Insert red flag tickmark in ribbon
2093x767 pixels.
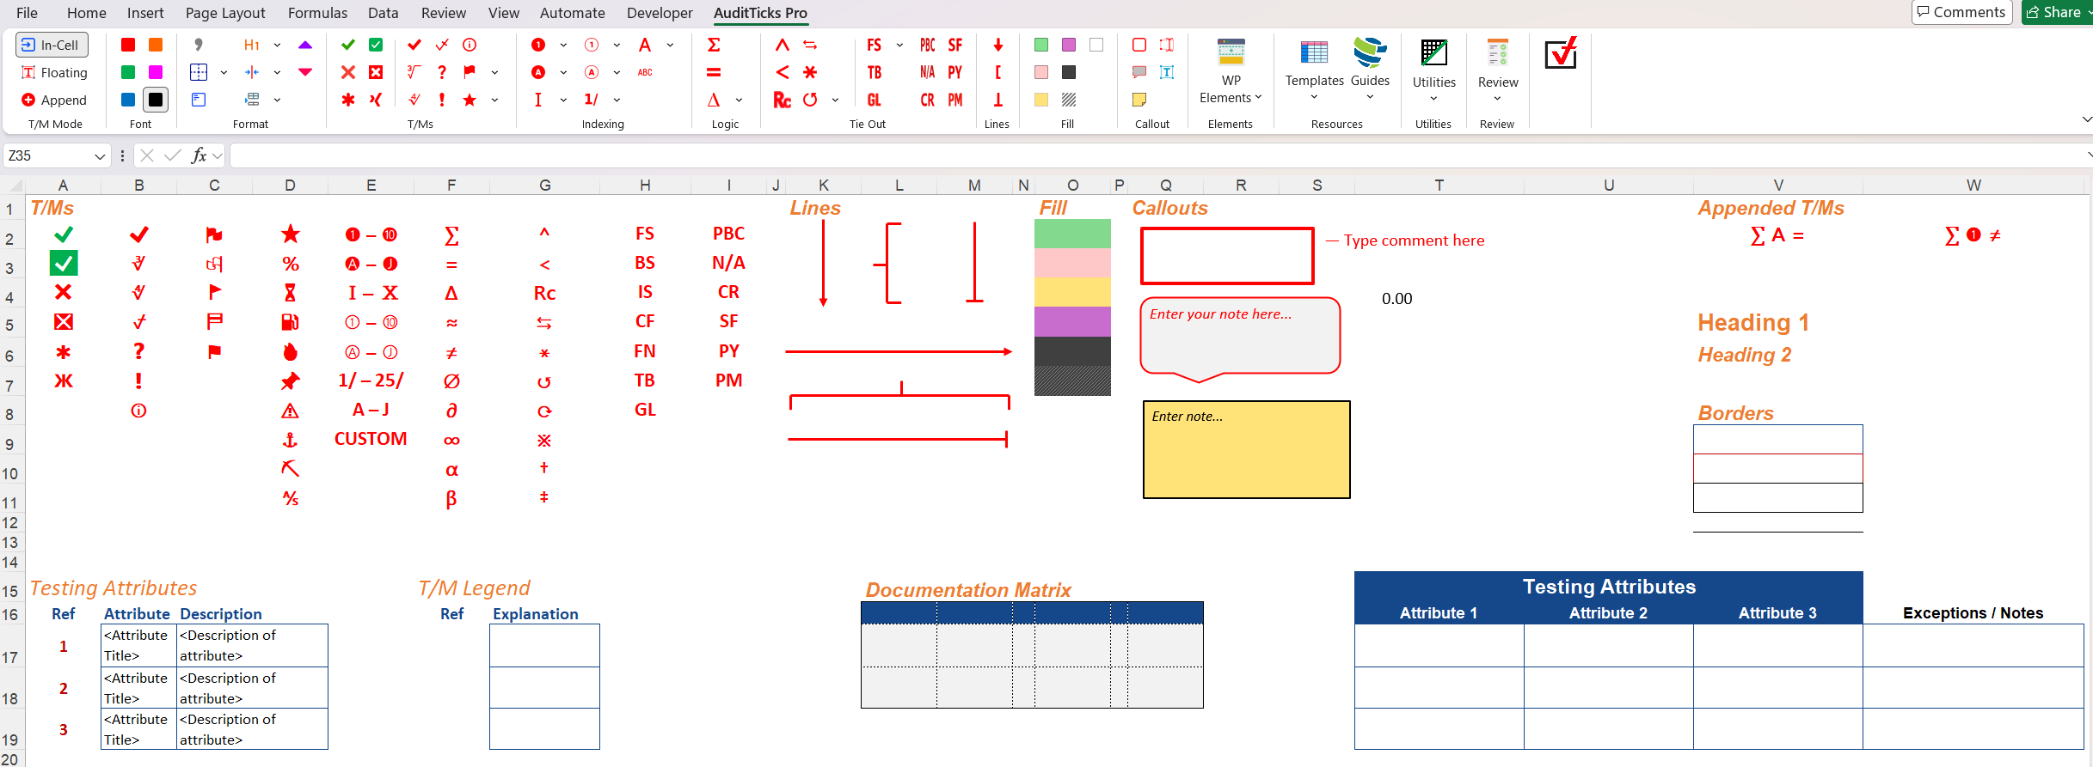pyautogui.click(x=470, y=72)
